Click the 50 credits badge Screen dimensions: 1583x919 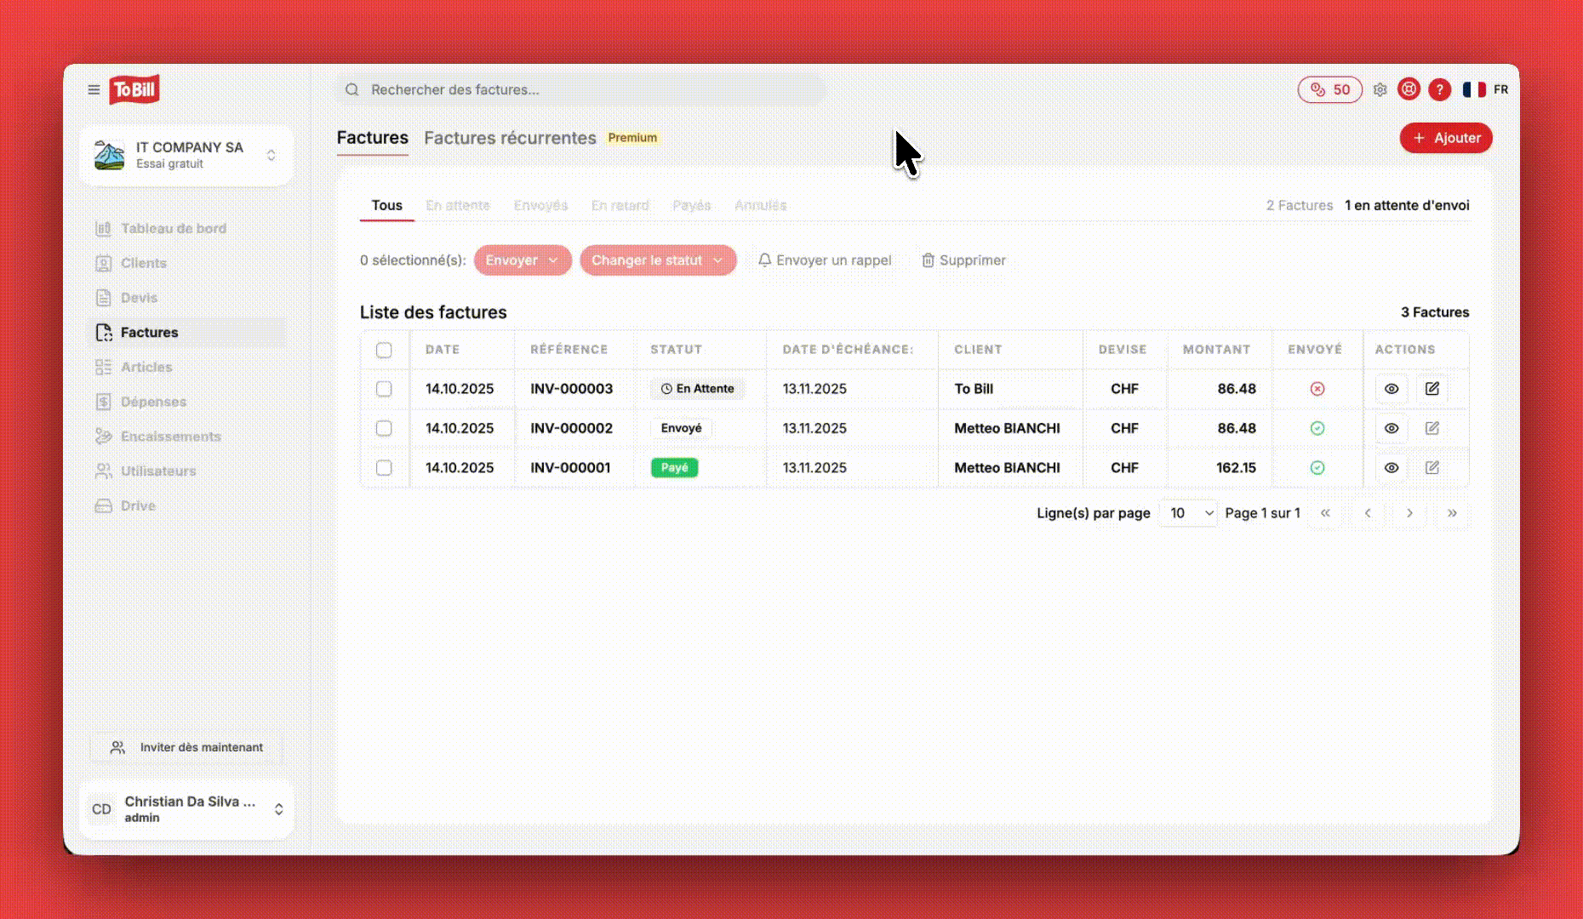(1329, 89)
